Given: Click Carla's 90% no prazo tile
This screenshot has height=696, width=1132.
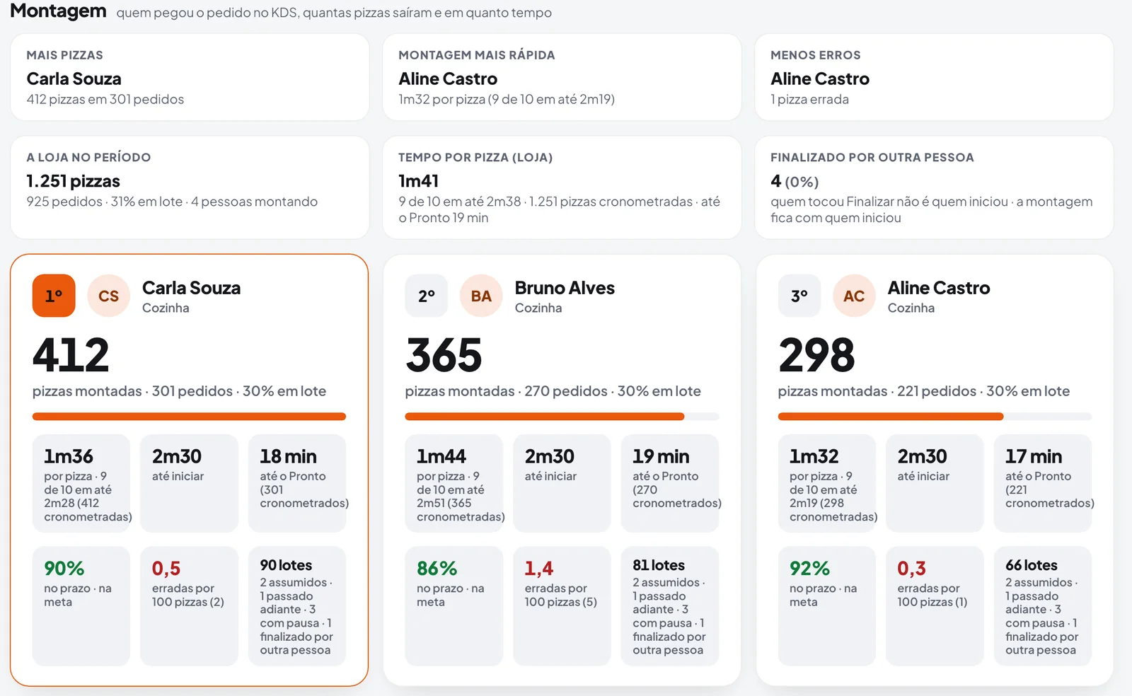Looking at the screenshot, I should click(81, 605).
